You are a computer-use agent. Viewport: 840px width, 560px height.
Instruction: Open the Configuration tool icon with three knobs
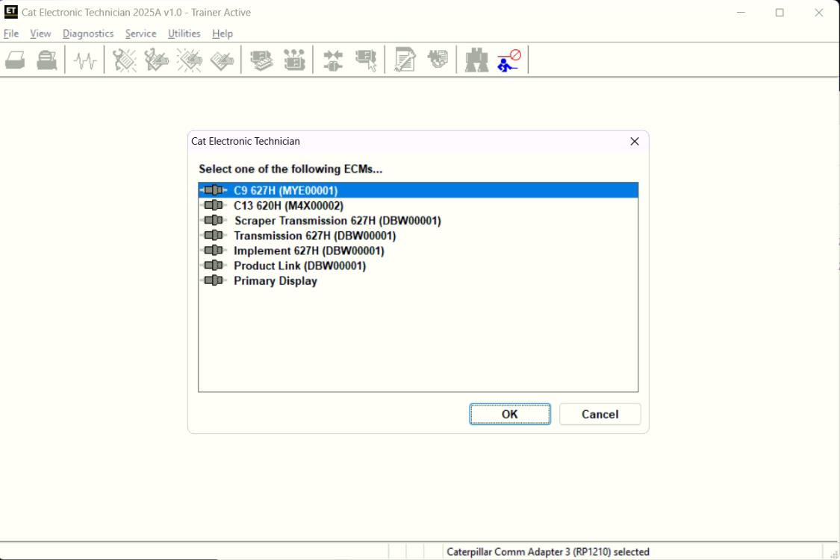(294, 60)
